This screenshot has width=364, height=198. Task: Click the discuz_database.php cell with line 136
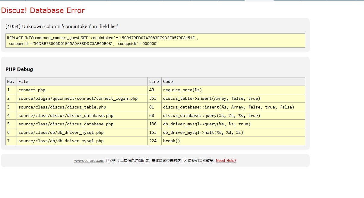(66, 124)
